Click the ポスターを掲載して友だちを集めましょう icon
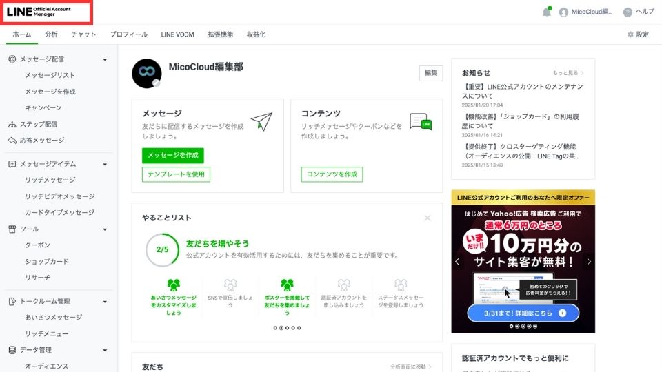 [287, 285]
